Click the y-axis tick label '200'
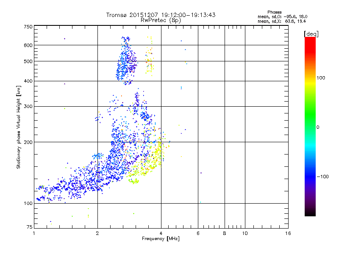339x254 pixels. point(28,142)
